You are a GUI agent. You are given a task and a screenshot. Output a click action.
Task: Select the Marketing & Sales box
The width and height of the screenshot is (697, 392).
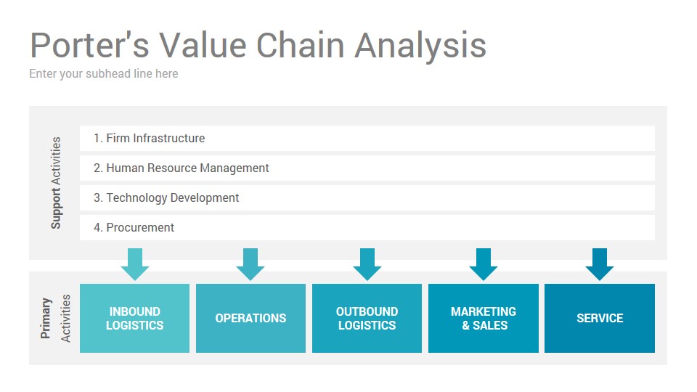[x=484, y=318]
